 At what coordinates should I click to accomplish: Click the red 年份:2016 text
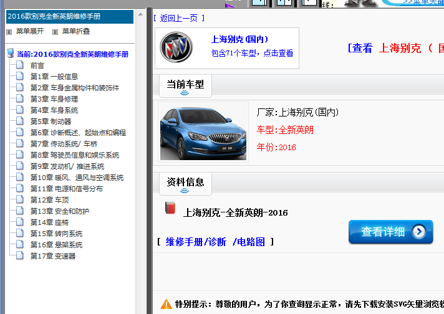pyautogui.click(x=276, y=147)
